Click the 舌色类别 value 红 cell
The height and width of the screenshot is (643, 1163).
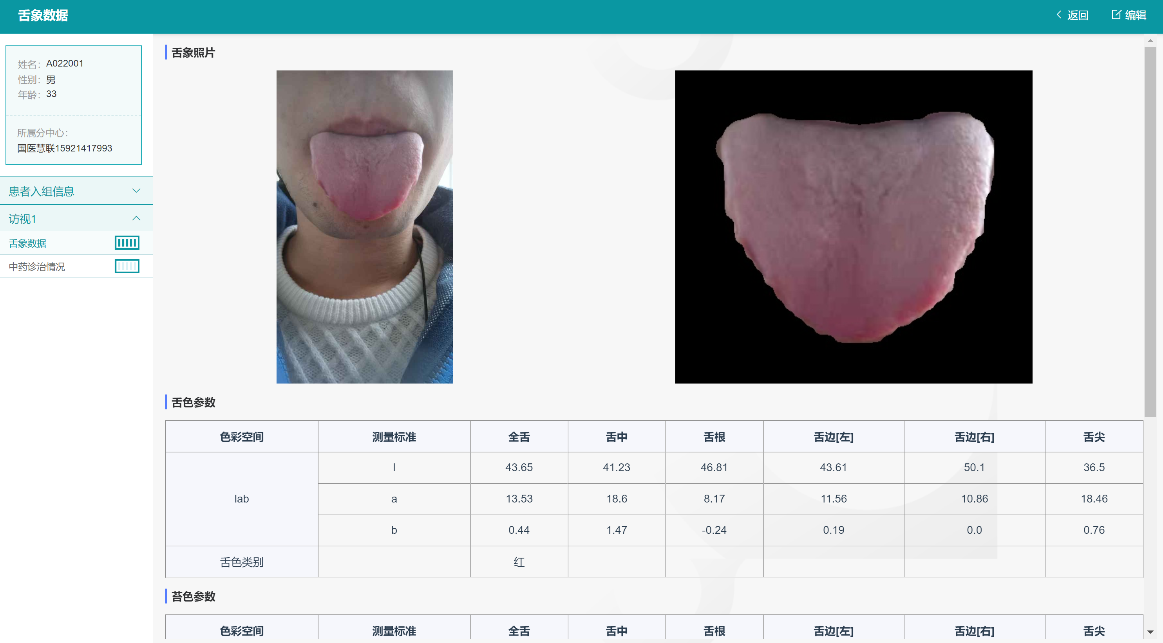coord(519,562)
